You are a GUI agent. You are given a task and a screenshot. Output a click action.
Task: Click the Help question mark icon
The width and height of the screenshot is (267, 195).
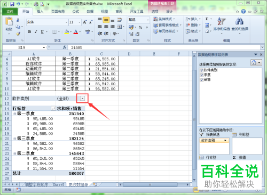(x=244, y=12)
